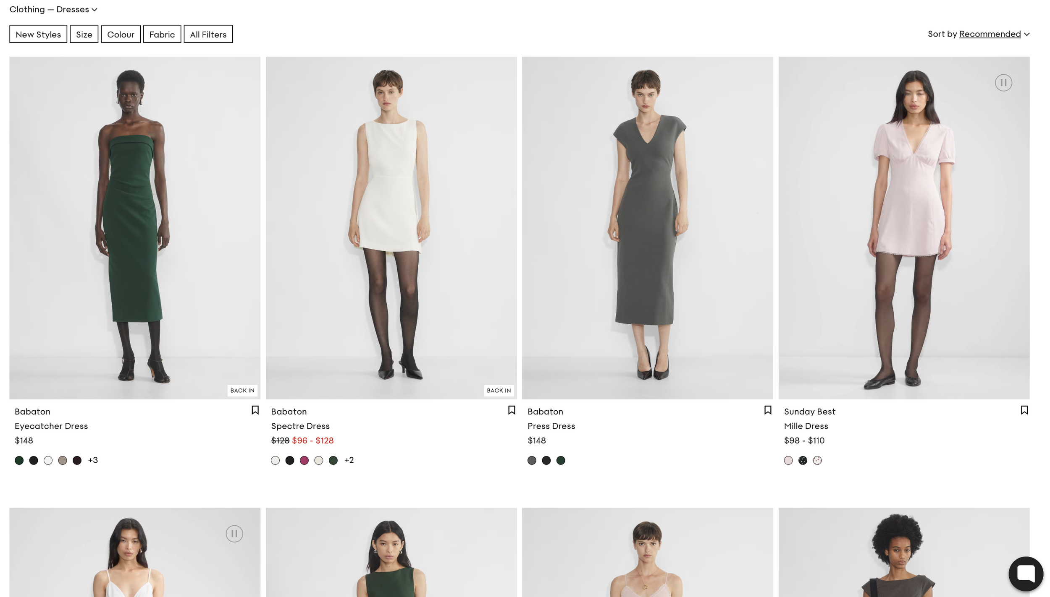Bookmark the Eyecatcher Dress
The image size is (1050, 597).
pos(255,410)
